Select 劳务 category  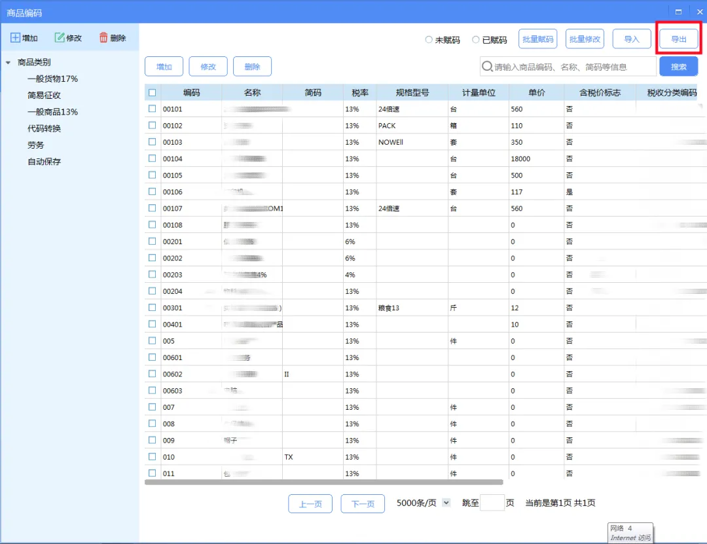pyautogui.click(x=35, y=145)
